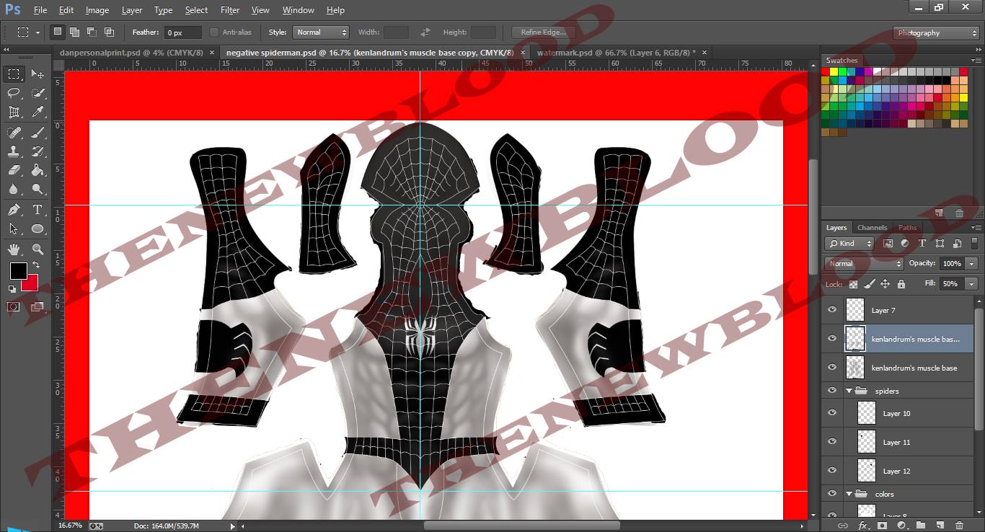Viewport: 985px width, 532px height.
Task: Collapse the spiders layer group
Action: (849, 391)
